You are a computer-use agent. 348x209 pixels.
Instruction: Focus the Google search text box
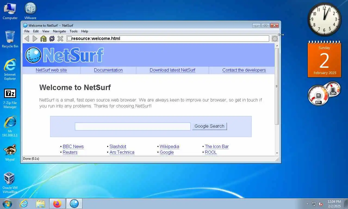[133, 126]
